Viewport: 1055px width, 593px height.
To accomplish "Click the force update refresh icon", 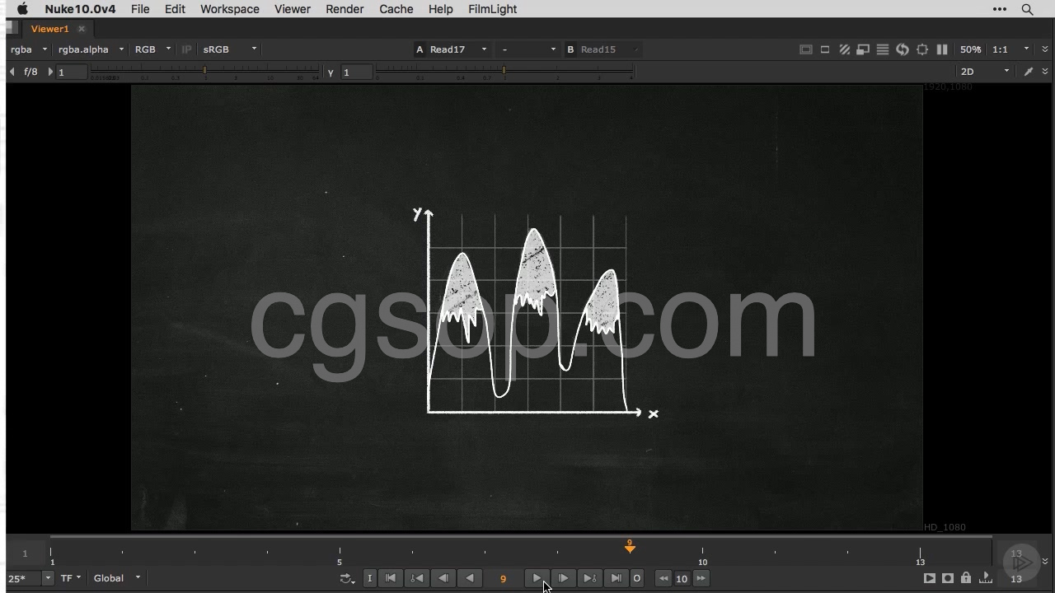I will [903, 49].
